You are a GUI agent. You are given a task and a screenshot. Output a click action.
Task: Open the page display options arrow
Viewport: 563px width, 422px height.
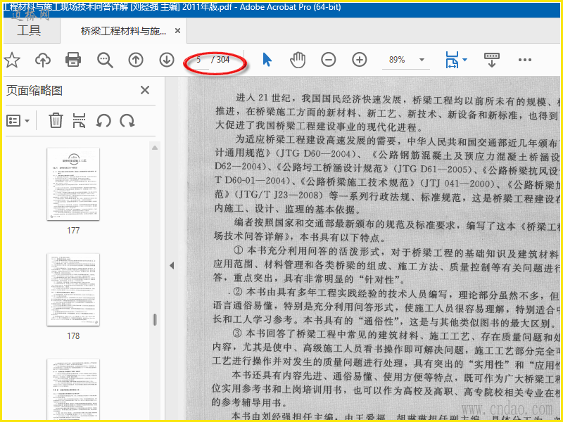[465, 60]
